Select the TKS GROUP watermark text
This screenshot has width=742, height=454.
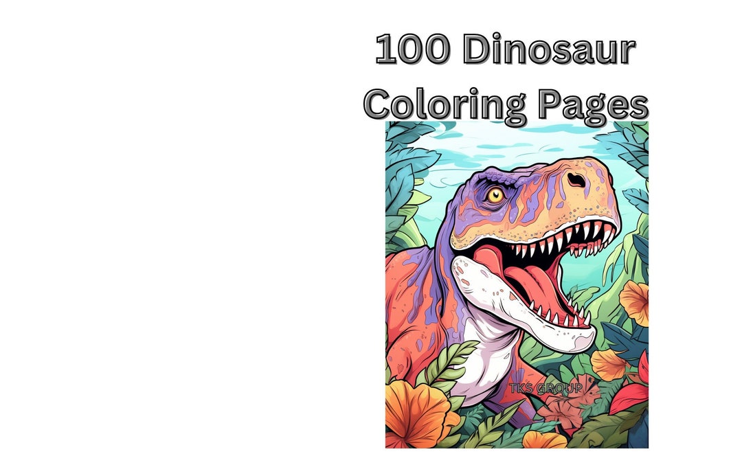[x=546, y=388]
